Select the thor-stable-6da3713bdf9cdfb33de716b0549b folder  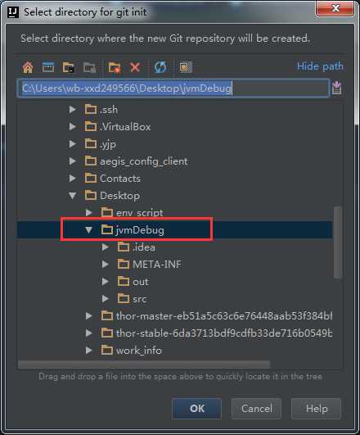pyautogui.click(x=217, y=333)
